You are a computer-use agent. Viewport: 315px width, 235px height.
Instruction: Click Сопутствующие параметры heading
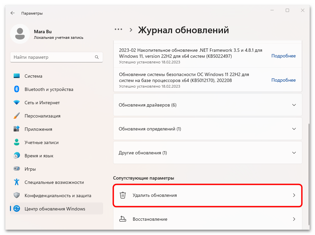[143, 178]
